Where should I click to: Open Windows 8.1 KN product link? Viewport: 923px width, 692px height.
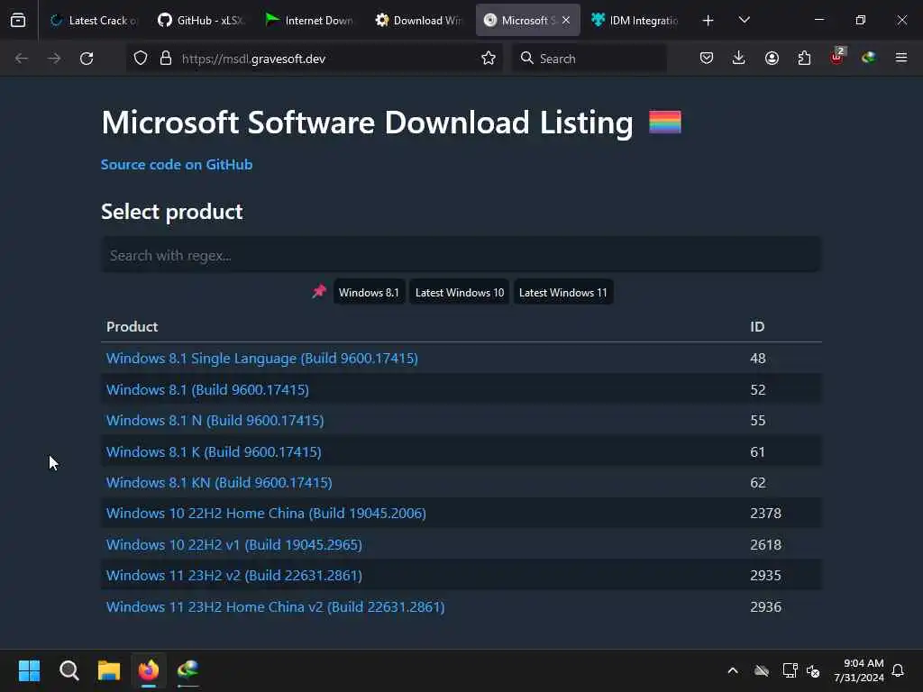(219, 483)
